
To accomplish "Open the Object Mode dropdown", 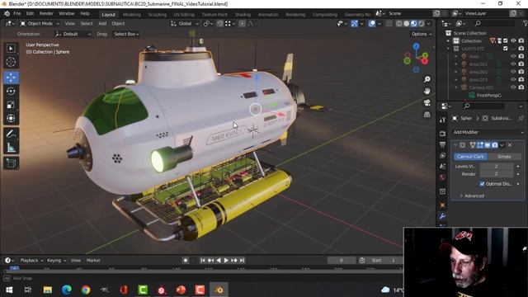I will pos(40,24).
